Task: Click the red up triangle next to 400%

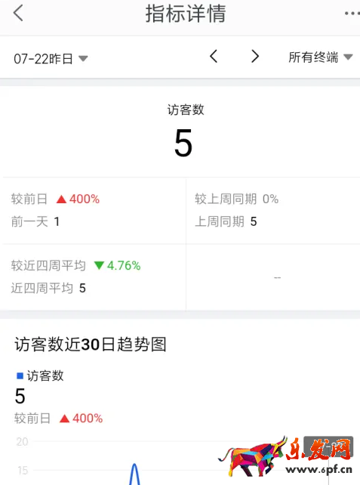Action: click(61, 199)
